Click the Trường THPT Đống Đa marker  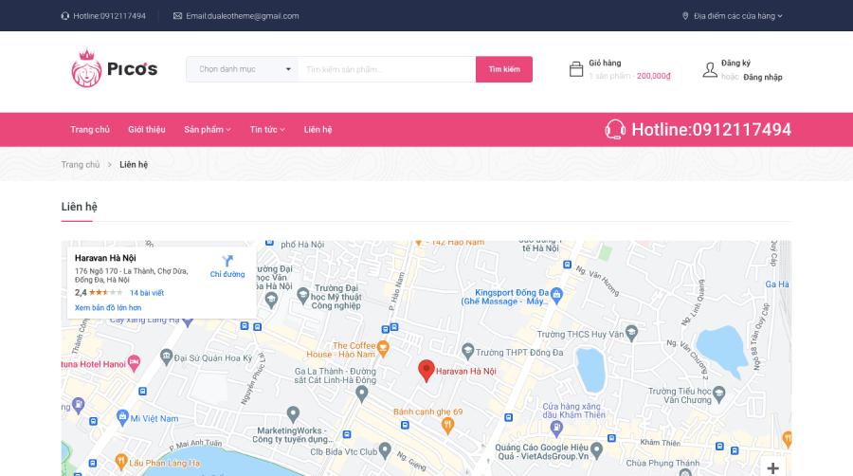(467, 352)
